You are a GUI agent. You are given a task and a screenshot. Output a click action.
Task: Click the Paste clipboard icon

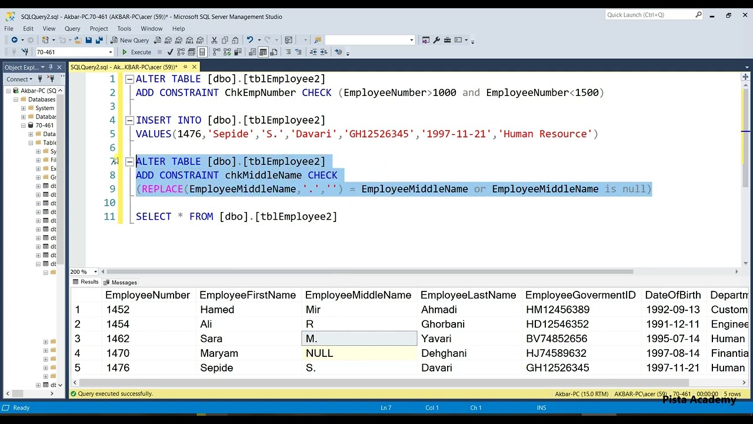pyautogui.click(x=235, y=40)
